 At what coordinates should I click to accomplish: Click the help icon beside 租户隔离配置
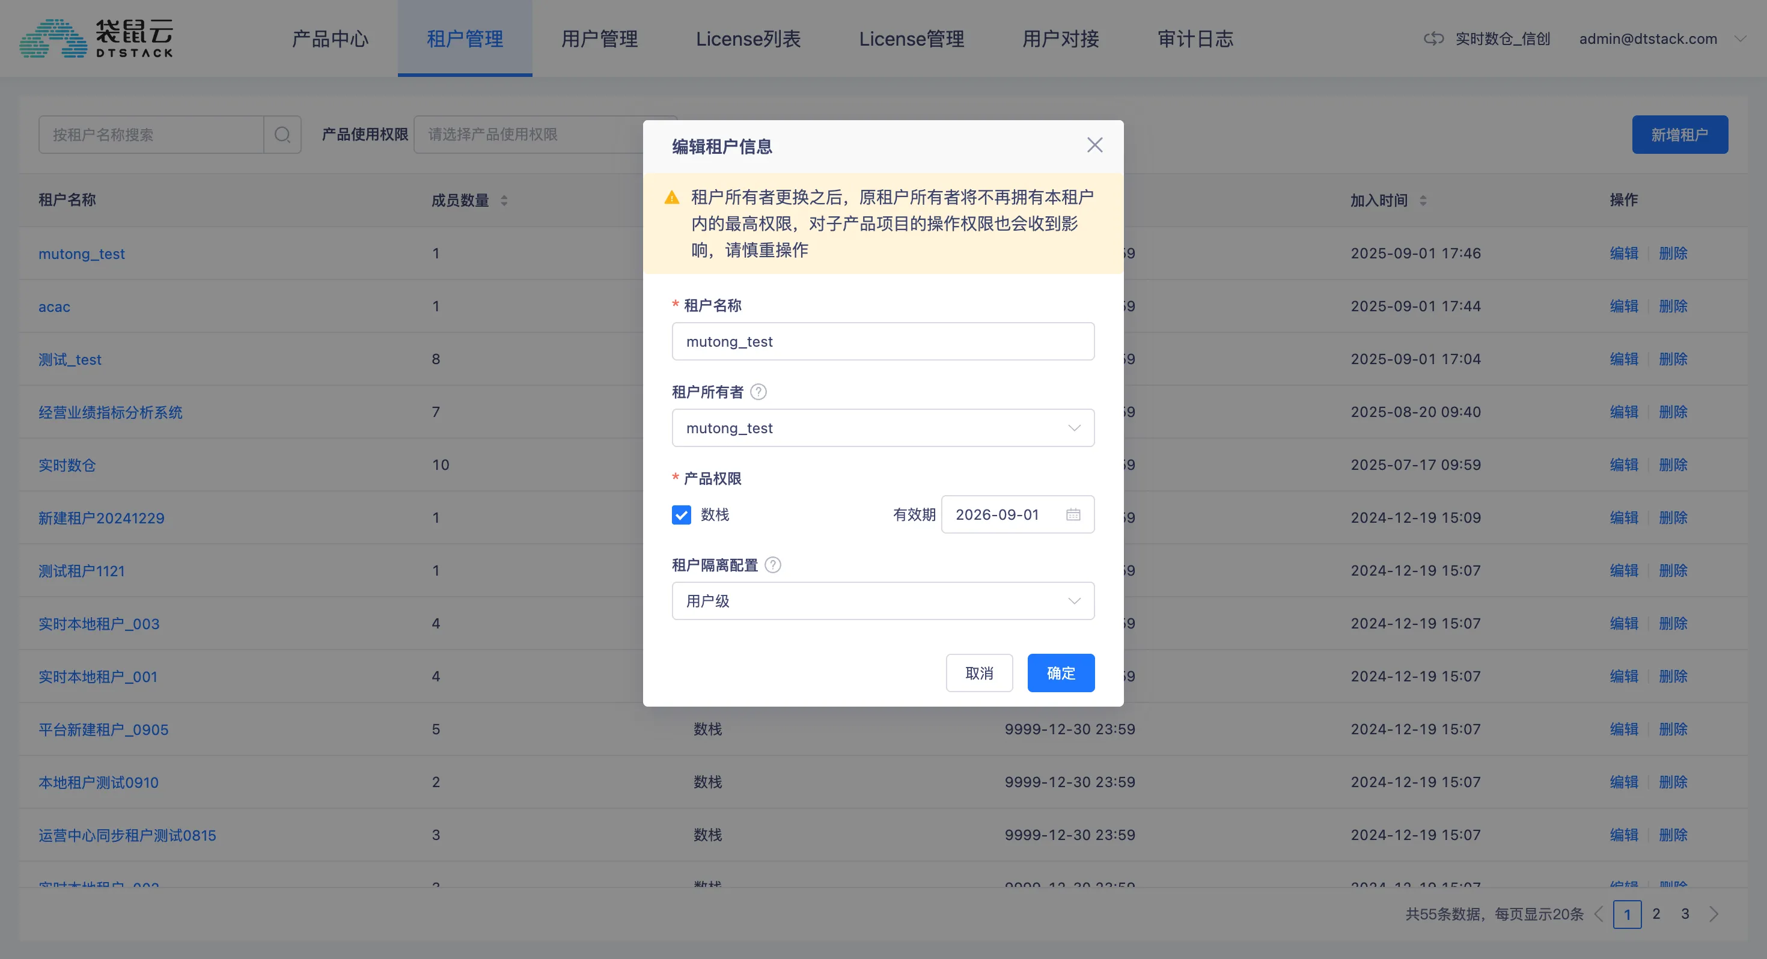click(x=772, y=565)
